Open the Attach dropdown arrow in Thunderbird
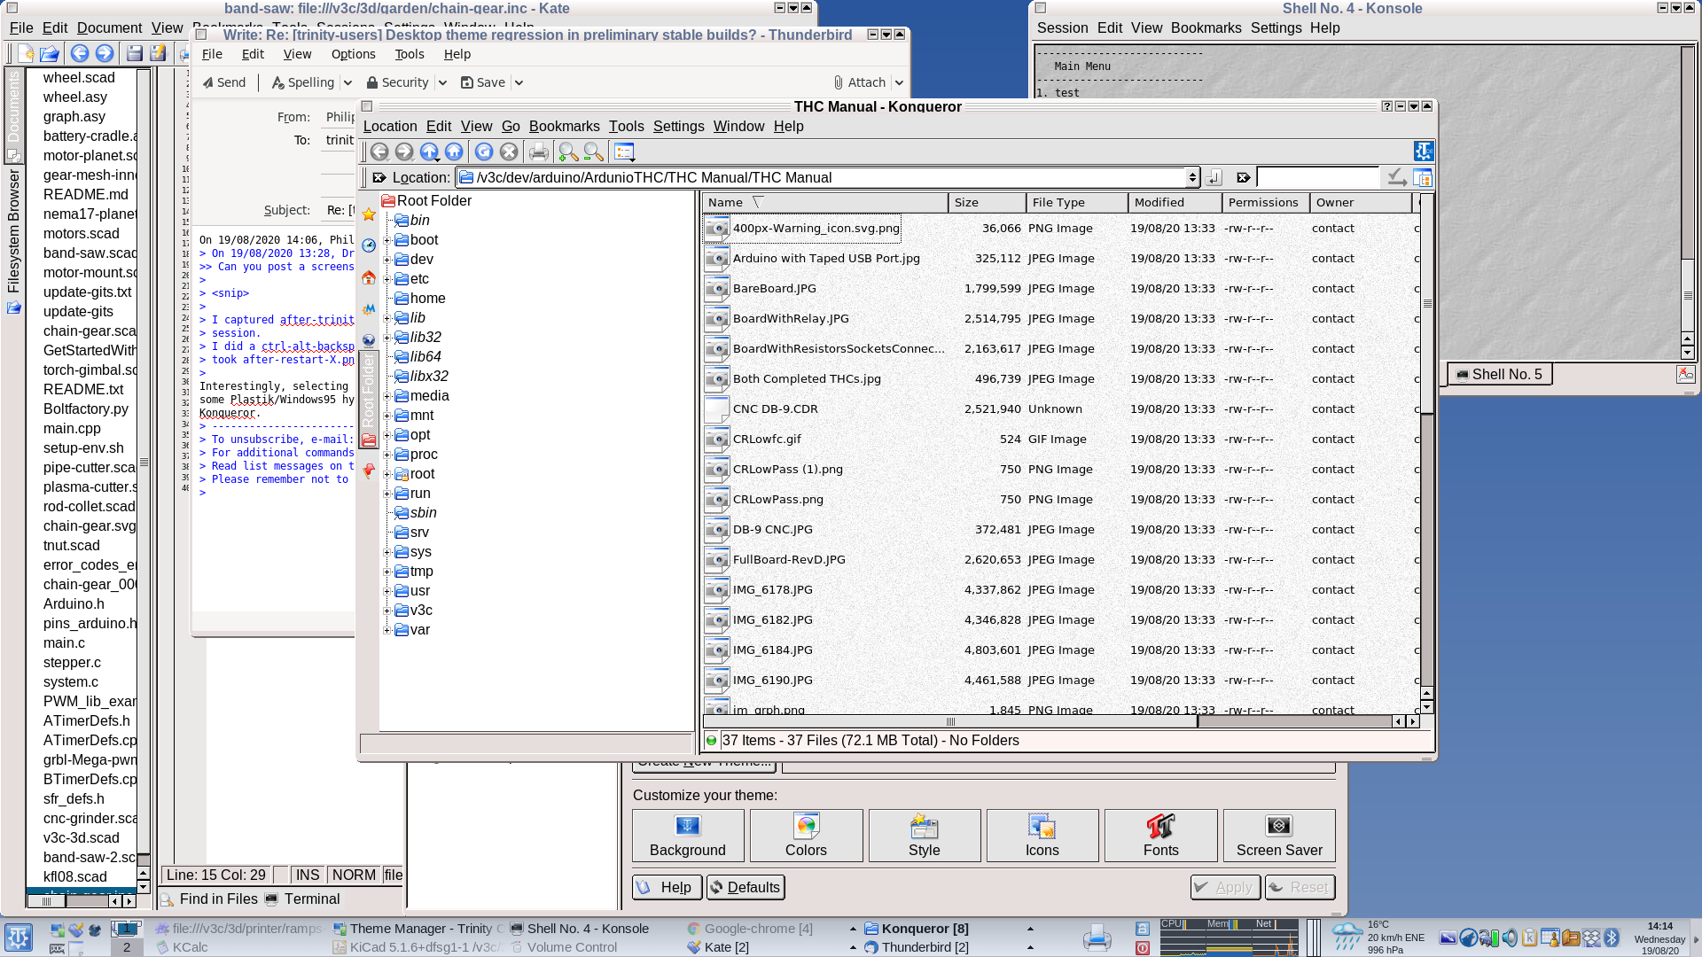The image size is (1702, 957). tap(899, 82)
